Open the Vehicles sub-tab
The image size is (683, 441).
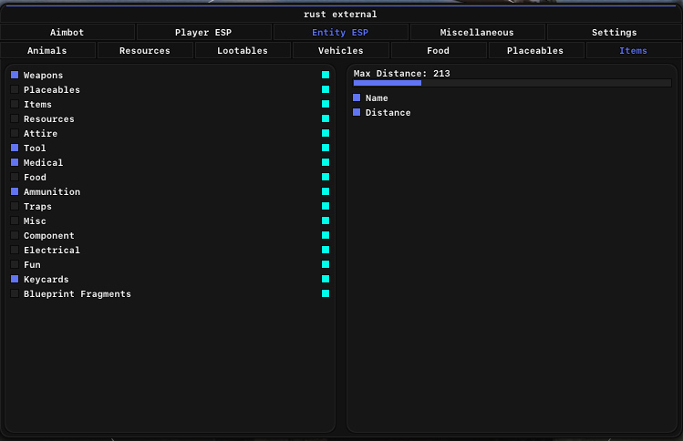click(341, 50)
